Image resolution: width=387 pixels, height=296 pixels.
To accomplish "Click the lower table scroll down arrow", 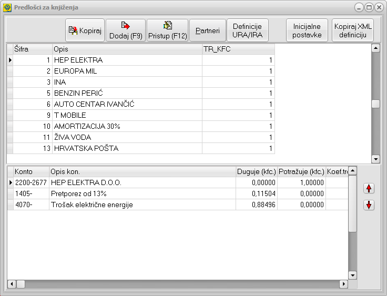I will pyautogui.click(x=352, y=275).
